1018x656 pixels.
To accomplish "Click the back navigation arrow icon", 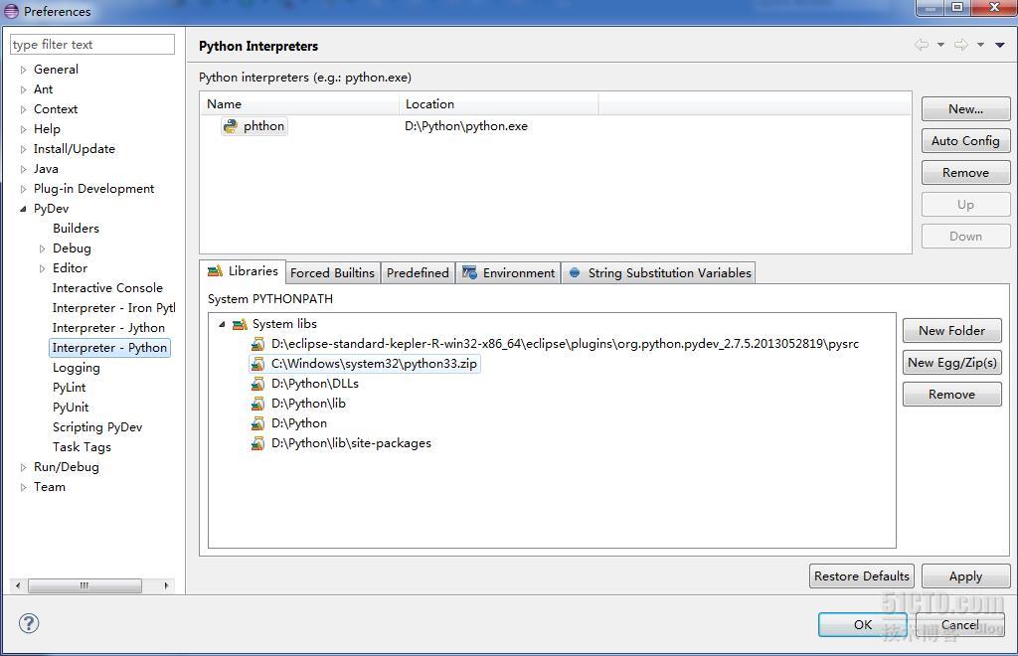I will (922, 45).
